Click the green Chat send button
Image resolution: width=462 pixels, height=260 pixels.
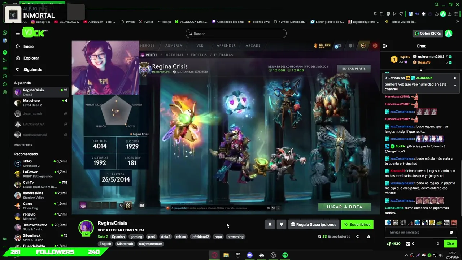point(450,244)
